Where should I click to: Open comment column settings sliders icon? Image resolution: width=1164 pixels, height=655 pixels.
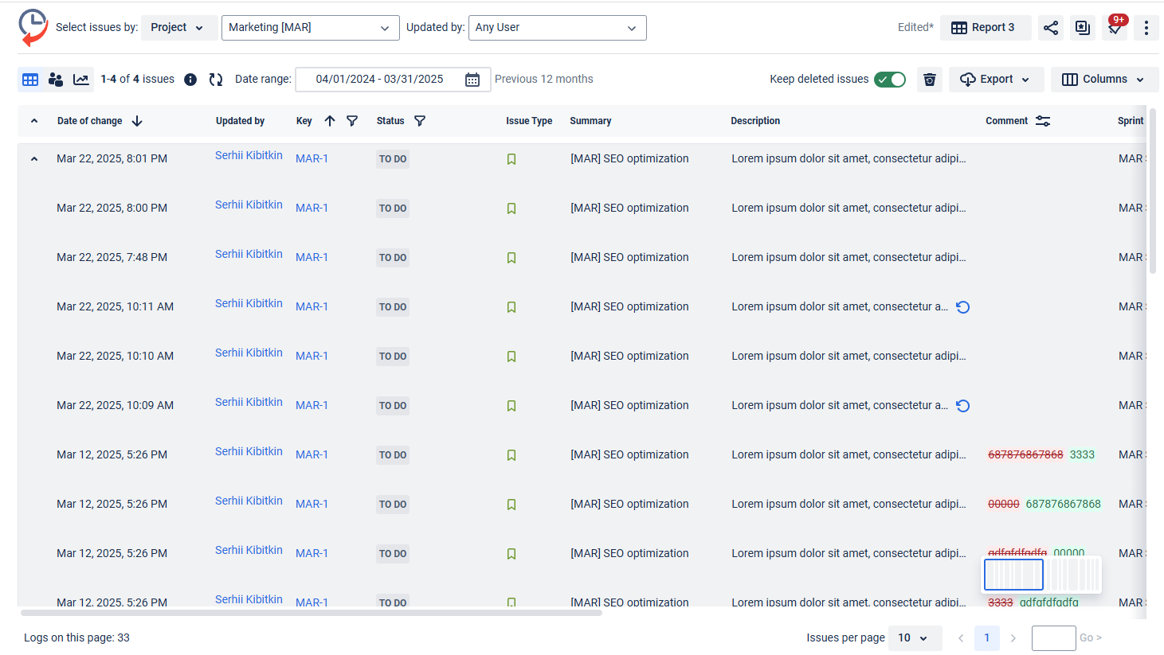click(1043, 121)
